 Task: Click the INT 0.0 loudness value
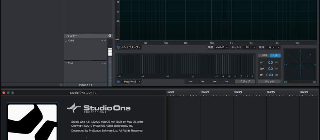(270, 62)
